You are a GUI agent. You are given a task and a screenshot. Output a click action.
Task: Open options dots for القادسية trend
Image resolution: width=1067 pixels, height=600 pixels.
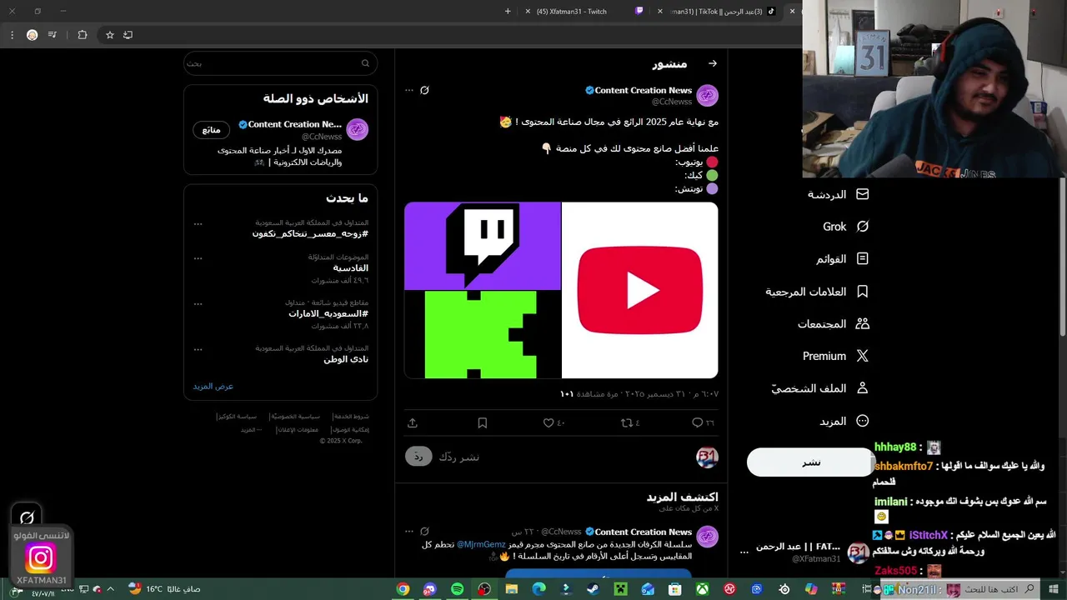pos(198,258)
